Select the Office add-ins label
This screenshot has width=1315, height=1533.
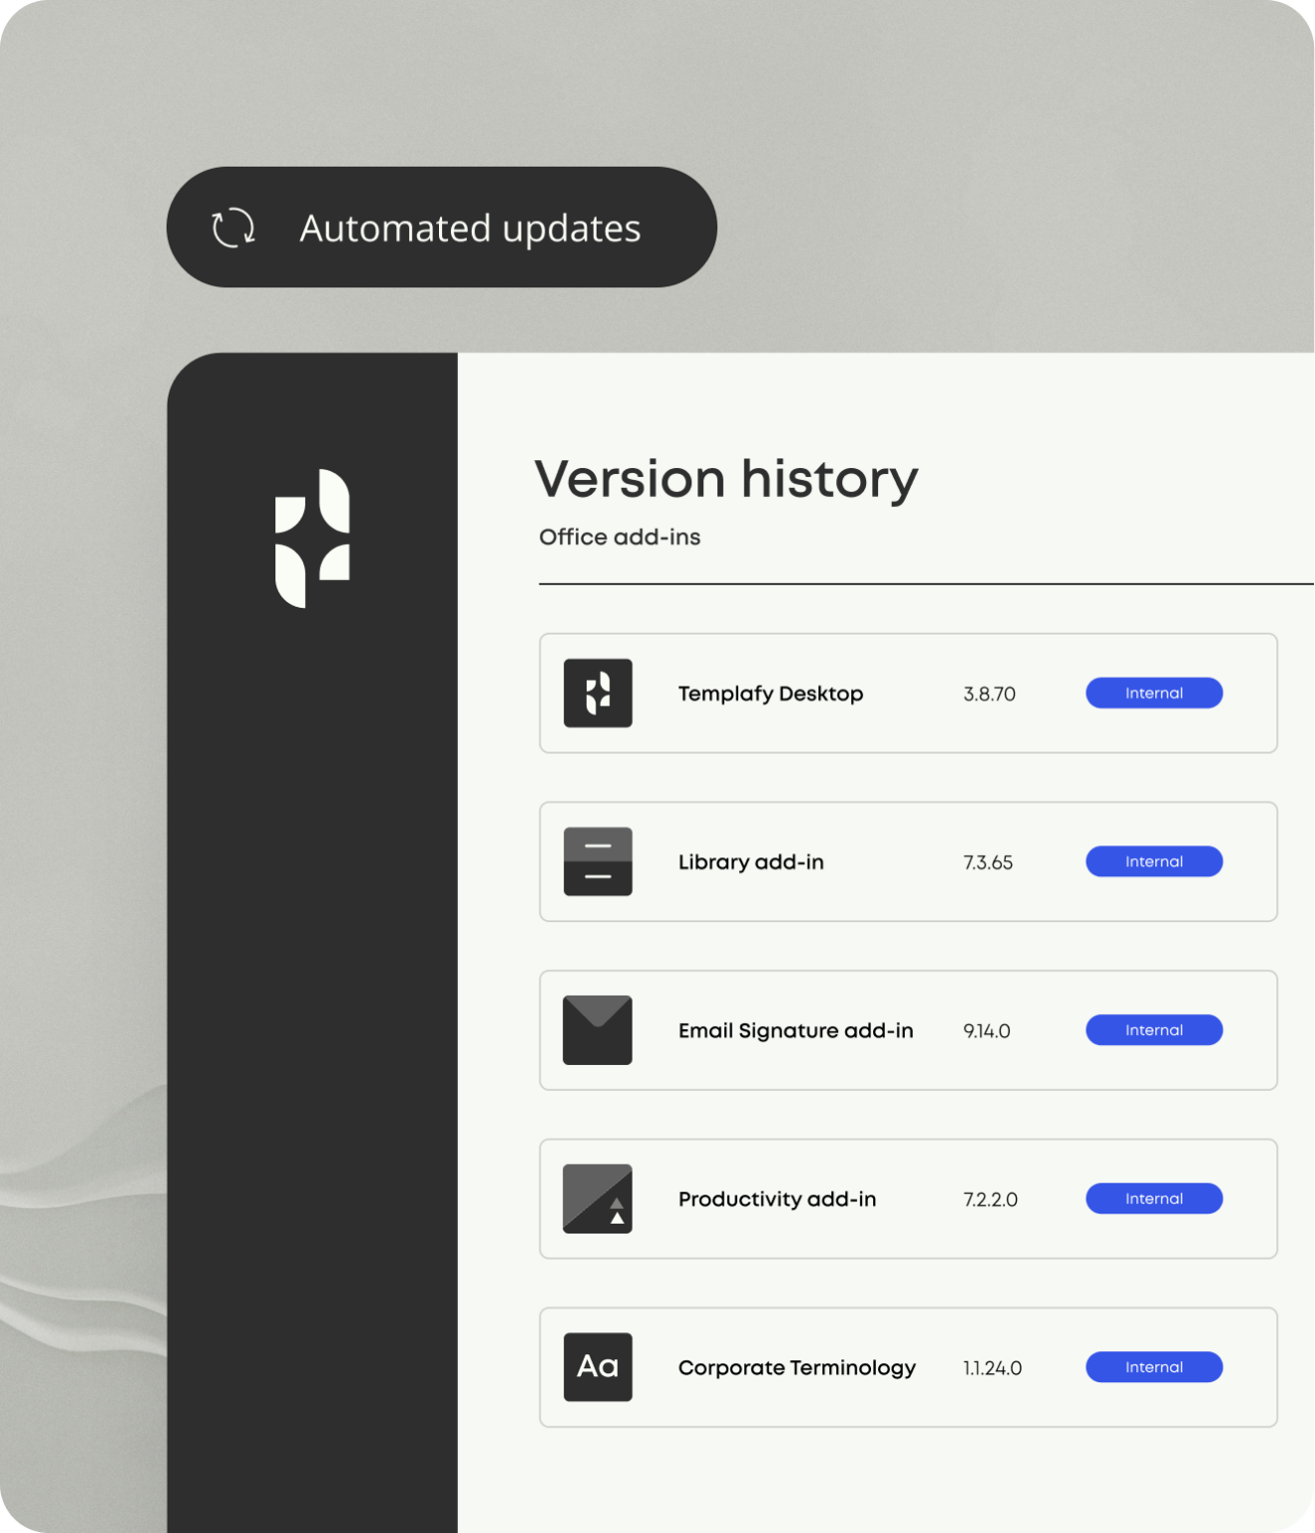620,537
